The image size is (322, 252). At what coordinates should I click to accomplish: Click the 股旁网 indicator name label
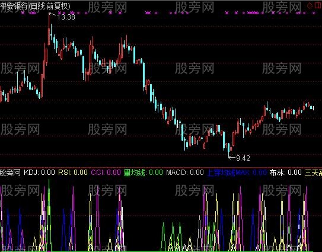tap(10, 173)
